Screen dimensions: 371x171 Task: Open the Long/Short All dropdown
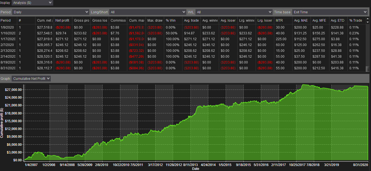[148, 12]
